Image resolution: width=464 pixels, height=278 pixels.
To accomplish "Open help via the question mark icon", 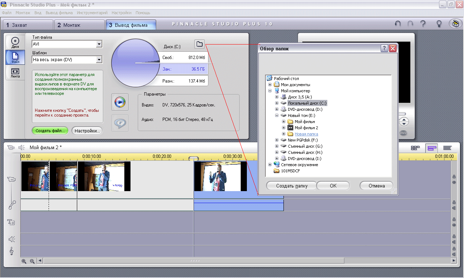I will [x=423, y=24].
